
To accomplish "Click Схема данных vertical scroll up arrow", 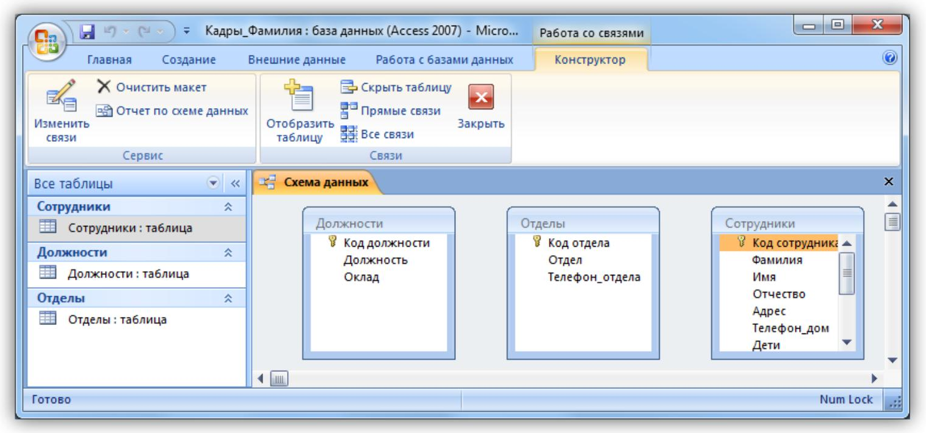I will pos(892,204).
